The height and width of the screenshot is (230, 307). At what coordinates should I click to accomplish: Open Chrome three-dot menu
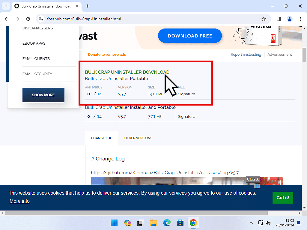pos(300,19)
